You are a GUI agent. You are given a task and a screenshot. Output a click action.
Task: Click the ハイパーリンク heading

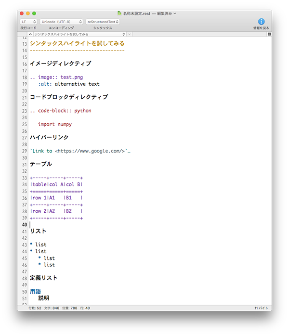[x=49, y=137]
